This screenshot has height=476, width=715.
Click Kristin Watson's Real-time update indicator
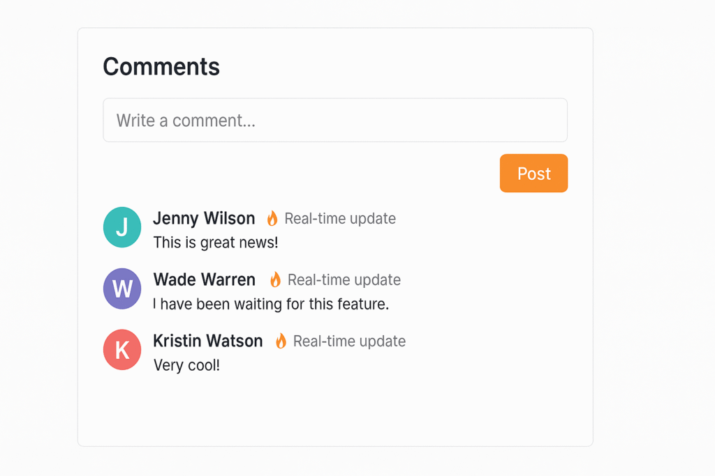349,341
